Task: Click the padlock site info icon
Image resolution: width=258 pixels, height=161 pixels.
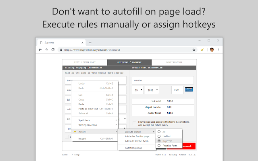Action: tap(61, 50)
